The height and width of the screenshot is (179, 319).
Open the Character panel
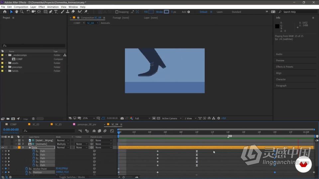[x=281, y=79]
